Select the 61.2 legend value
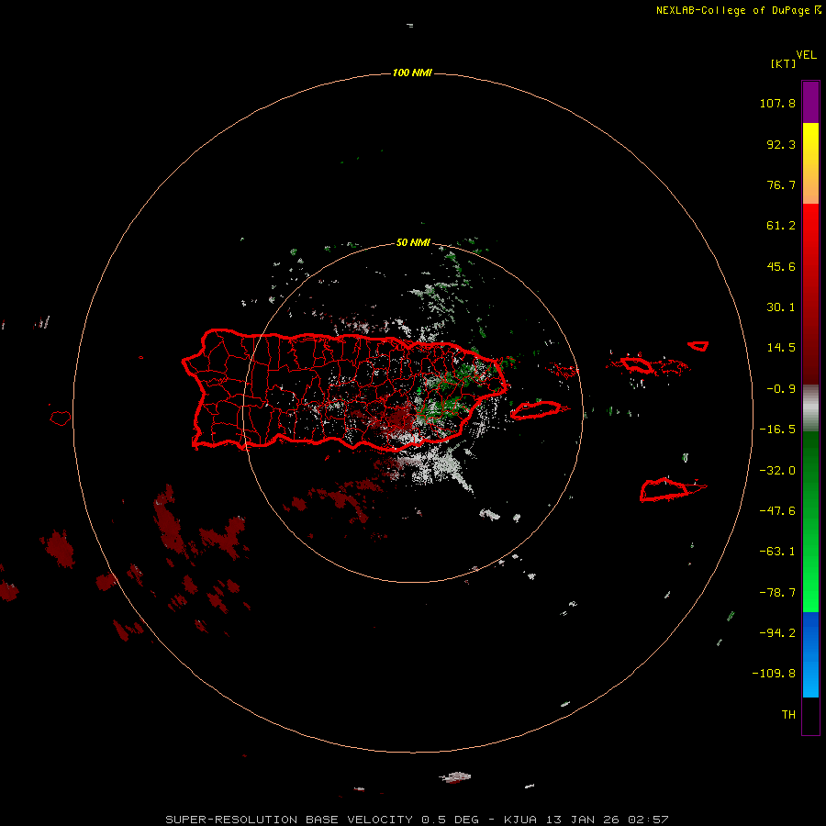Viewport: 826px width, 826px height. point(781,226)
